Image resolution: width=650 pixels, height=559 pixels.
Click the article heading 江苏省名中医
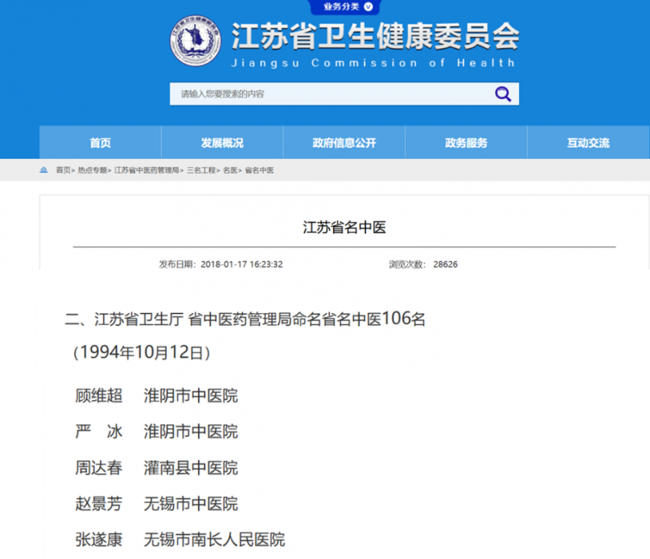344,227
